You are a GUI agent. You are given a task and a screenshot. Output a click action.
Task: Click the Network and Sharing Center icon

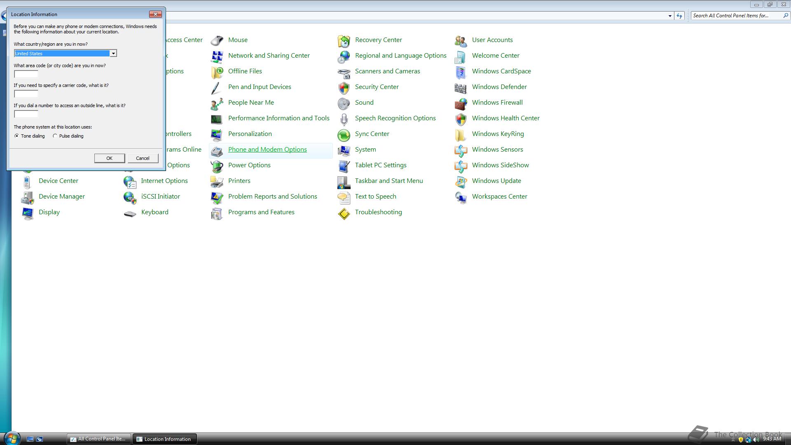pyautogui.click(x=217, y=56)
